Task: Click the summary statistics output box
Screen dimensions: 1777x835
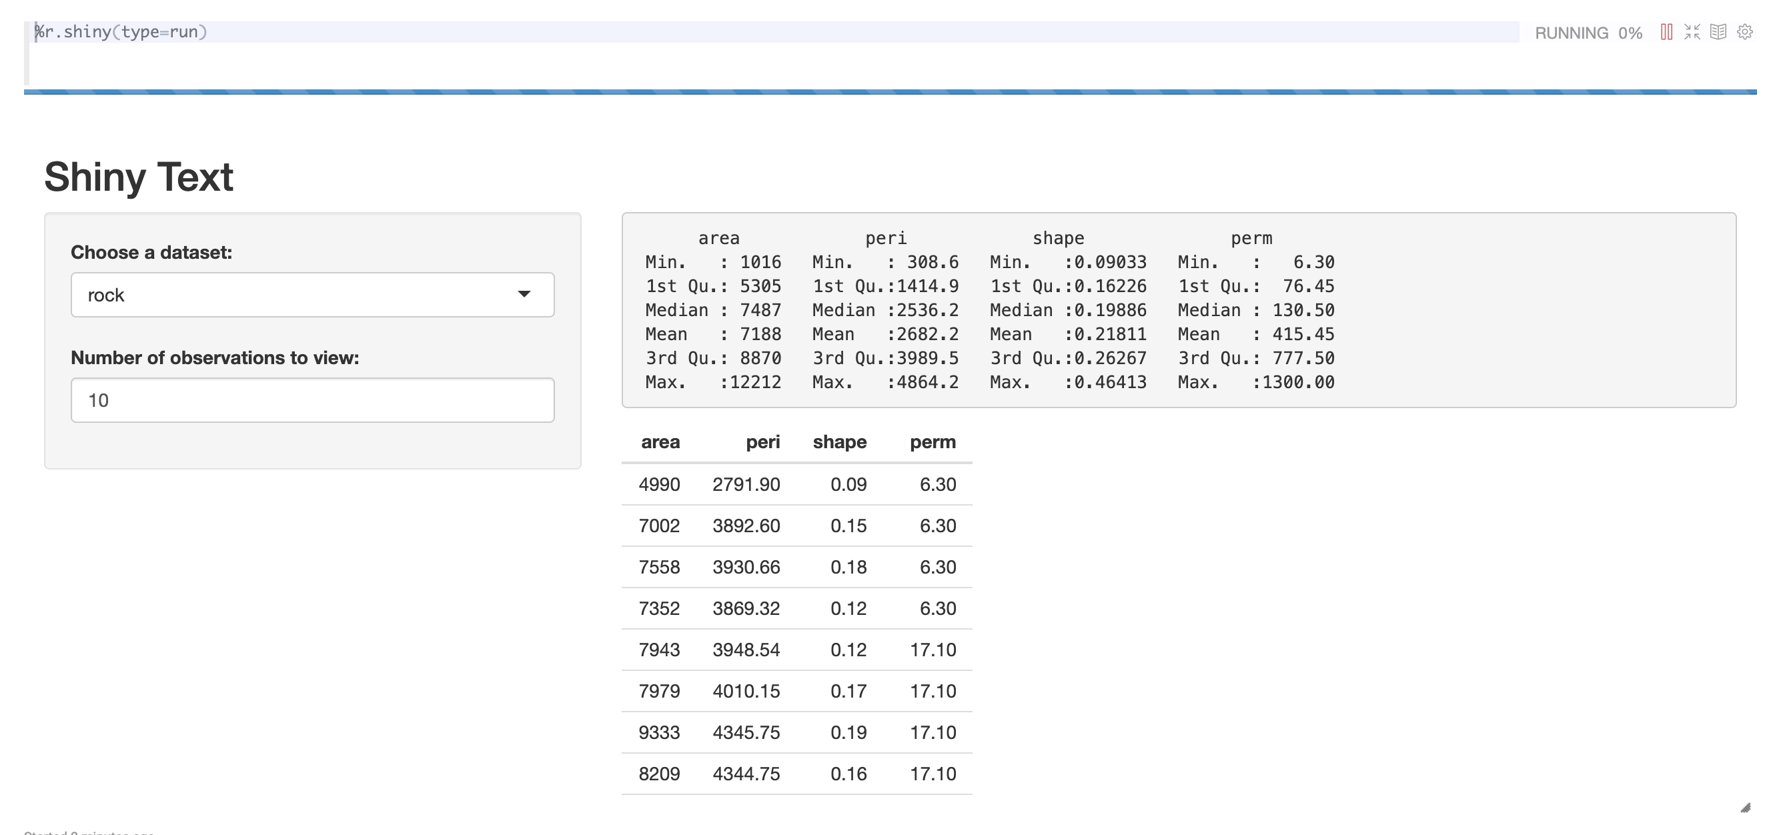Action: click(1178, 310)
